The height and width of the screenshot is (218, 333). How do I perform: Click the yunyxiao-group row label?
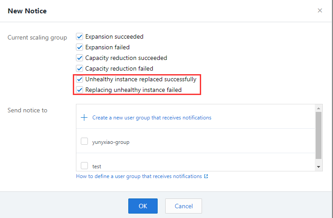tap(111, 142)
